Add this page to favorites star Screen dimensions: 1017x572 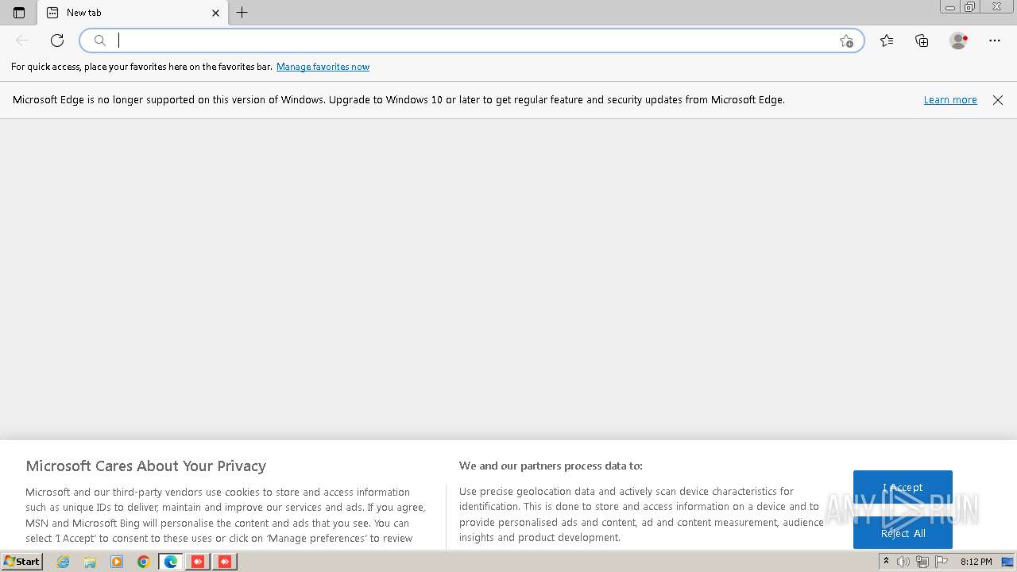846,41
